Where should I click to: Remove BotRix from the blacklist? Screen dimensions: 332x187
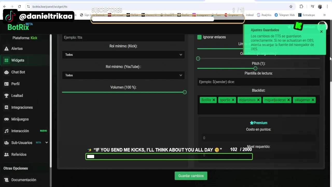point(214,100)
